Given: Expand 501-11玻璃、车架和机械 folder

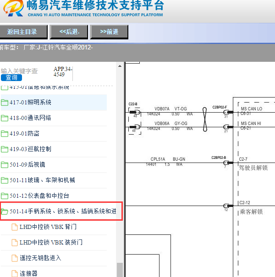Looking at the screenshot, I should [x=54, y=180].
